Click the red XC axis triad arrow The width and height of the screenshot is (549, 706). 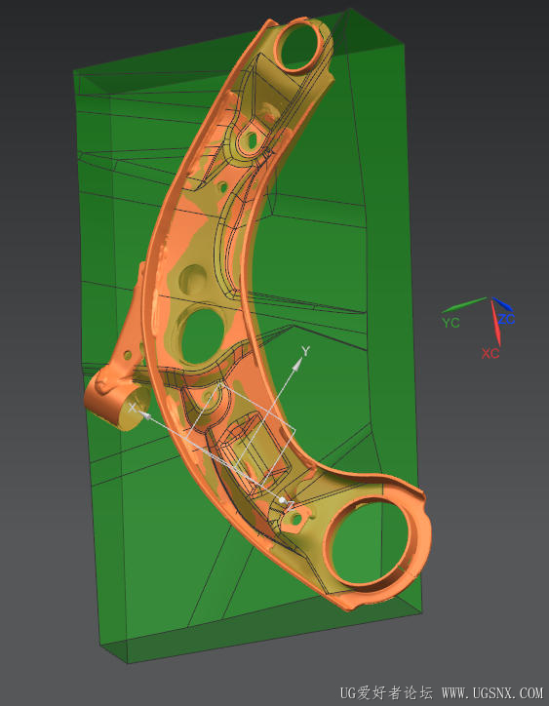pyautogui.click(x=495, y=323)
